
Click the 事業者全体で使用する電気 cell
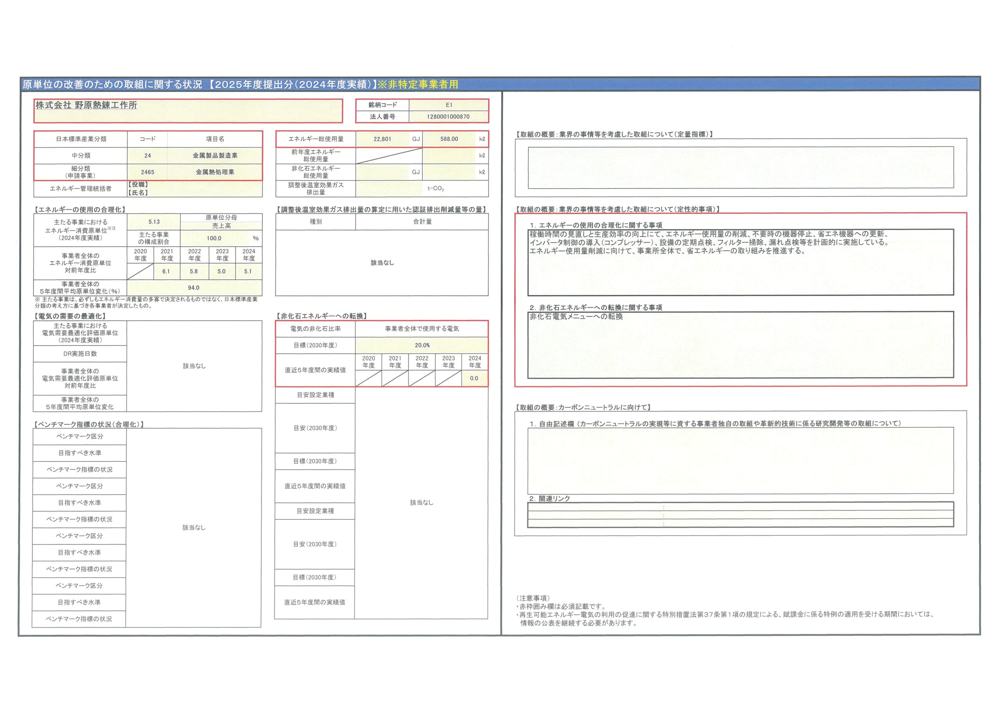(422, 329)
